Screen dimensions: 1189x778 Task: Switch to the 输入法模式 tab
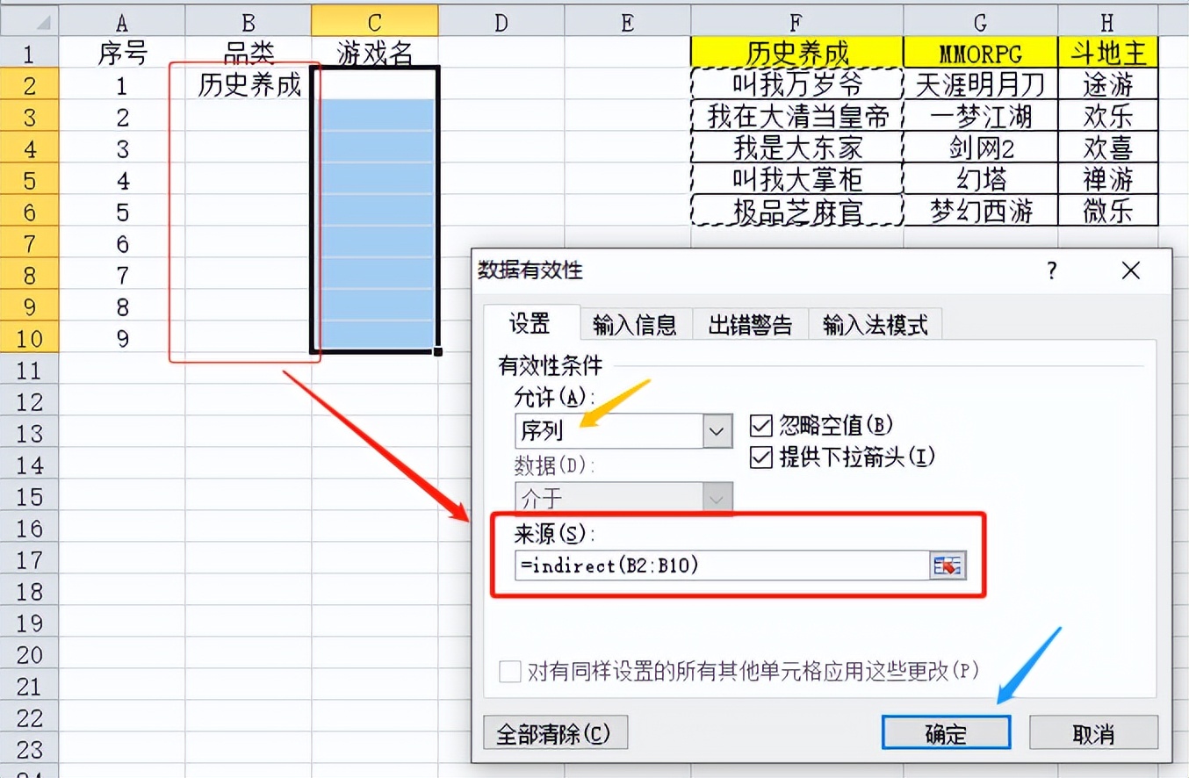(875, 325)
